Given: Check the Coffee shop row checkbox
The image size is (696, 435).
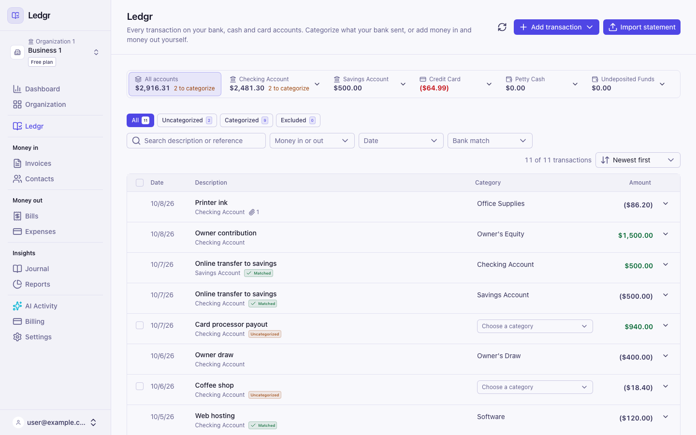Looking at the screenshot, I should 140,386.
